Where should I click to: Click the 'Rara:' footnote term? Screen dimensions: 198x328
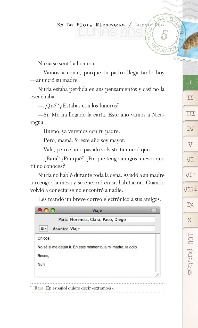pos(39,288)
